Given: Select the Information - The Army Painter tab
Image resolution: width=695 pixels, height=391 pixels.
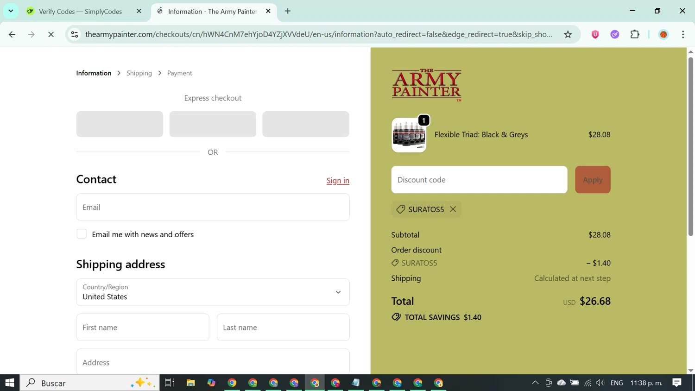Looking at the screenshot, I should [212, 11].
